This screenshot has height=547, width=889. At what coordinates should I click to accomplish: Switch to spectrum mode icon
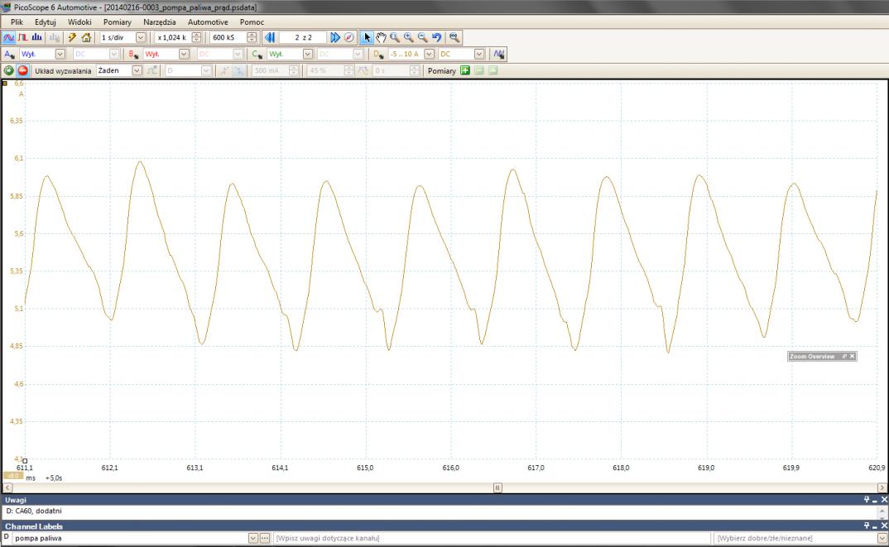point(36,37)
